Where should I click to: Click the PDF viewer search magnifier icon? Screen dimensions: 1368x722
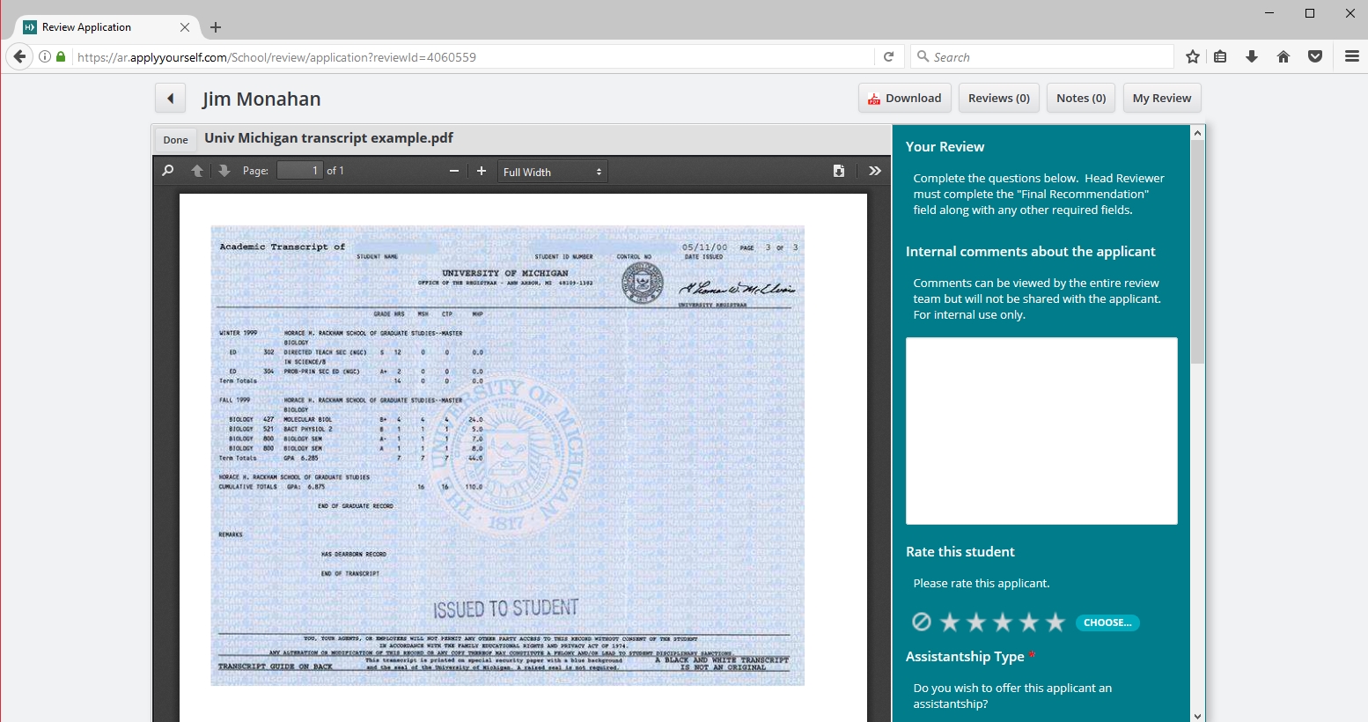[168, 171]
